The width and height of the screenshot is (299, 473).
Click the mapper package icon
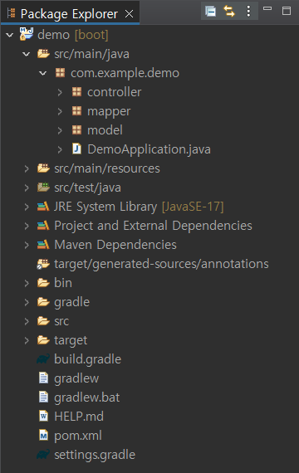pyautogui.click(x=76, y=111)
